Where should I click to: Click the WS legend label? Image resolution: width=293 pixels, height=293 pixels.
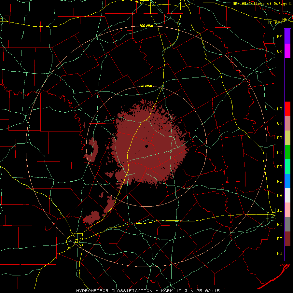279,181
